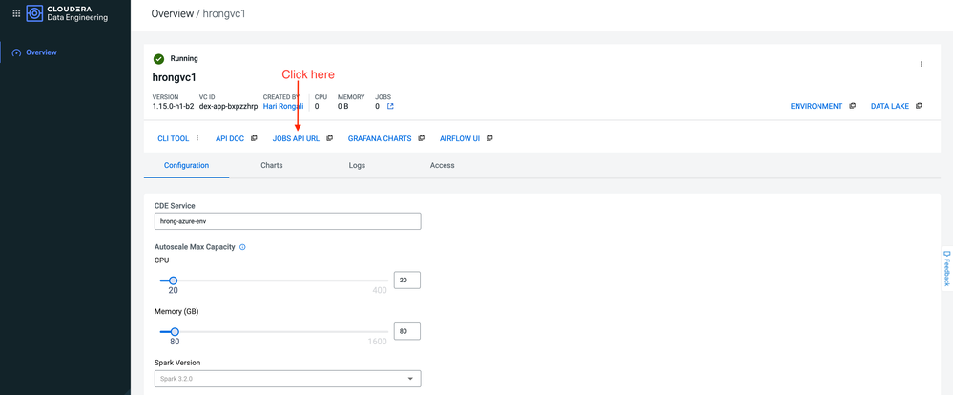This screenshot has height=395, width=953.
Task: Click the icon next to DATA LAKE
Action: point(919,106)
